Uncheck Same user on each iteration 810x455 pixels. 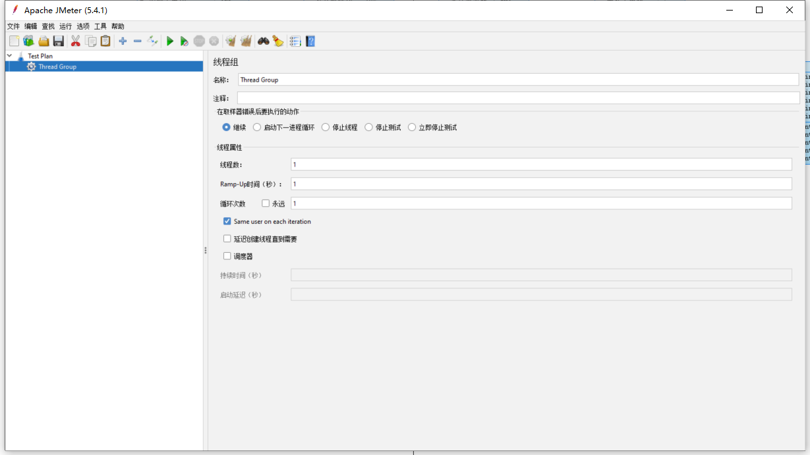point(227,221)
